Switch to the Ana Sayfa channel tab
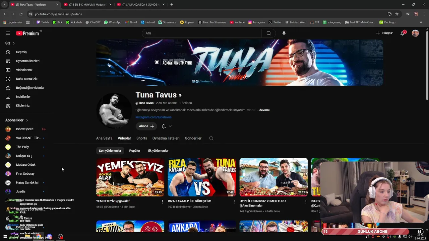 pos(104,138)
